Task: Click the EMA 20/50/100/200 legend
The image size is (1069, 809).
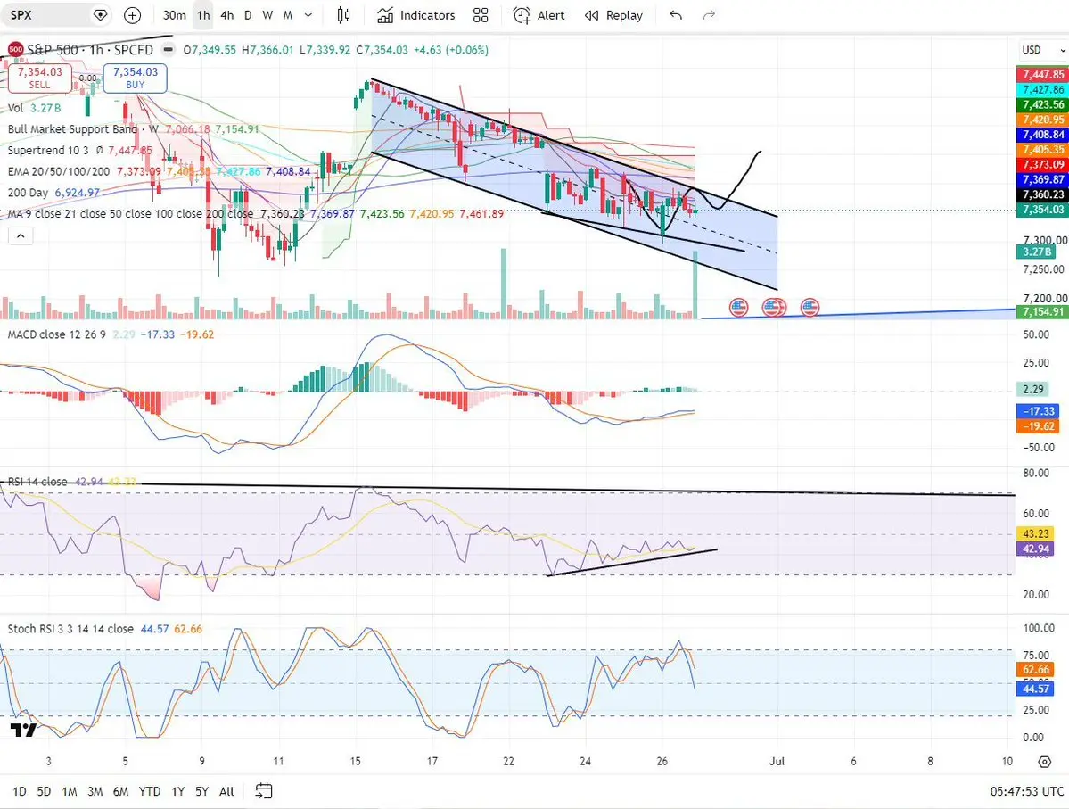Action: coord(59,171)
